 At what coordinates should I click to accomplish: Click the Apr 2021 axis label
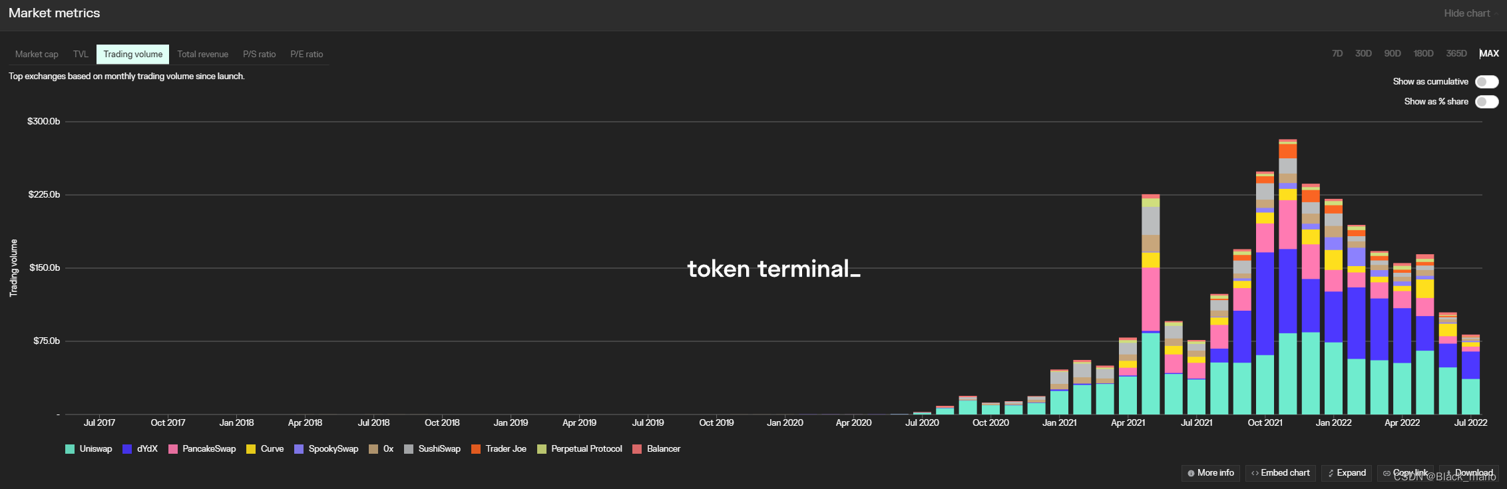[x=1128, y=423]
